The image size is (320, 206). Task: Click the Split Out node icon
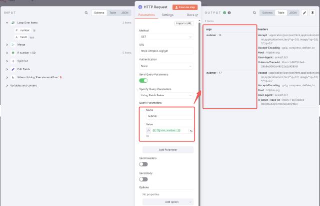[13, 60]
